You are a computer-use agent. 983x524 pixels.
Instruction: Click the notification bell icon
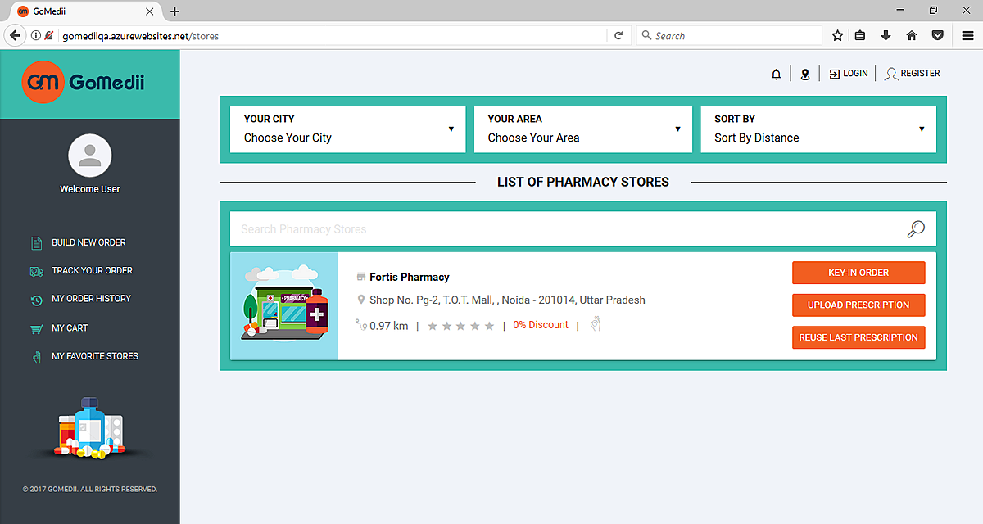pyautogui.click(x=777, y=74)
